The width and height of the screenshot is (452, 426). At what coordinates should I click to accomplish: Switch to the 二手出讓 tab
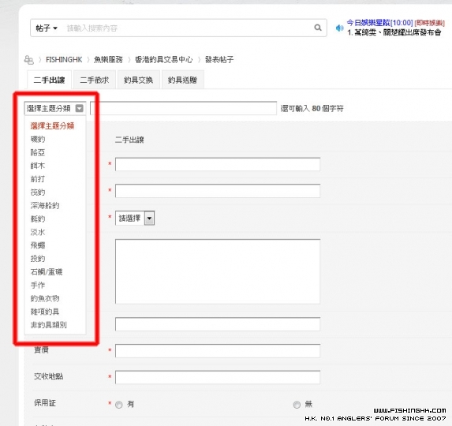(49, 80)
